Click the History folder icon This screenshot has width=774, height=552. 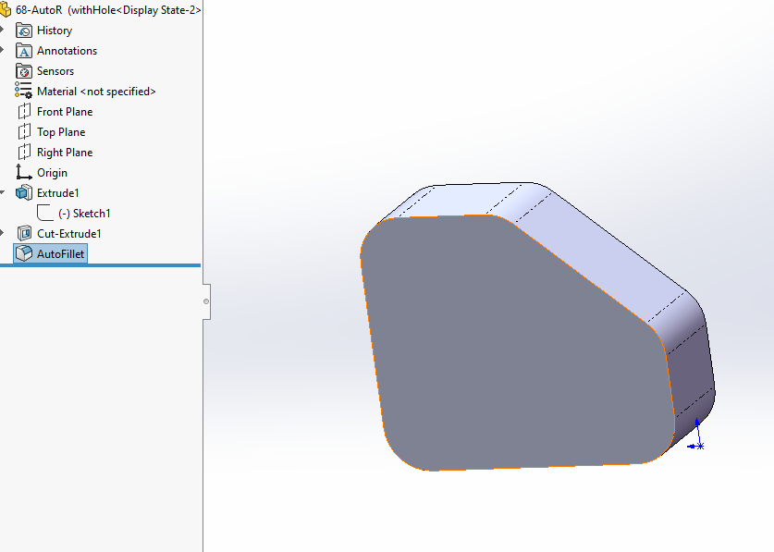tap(24, 31)
